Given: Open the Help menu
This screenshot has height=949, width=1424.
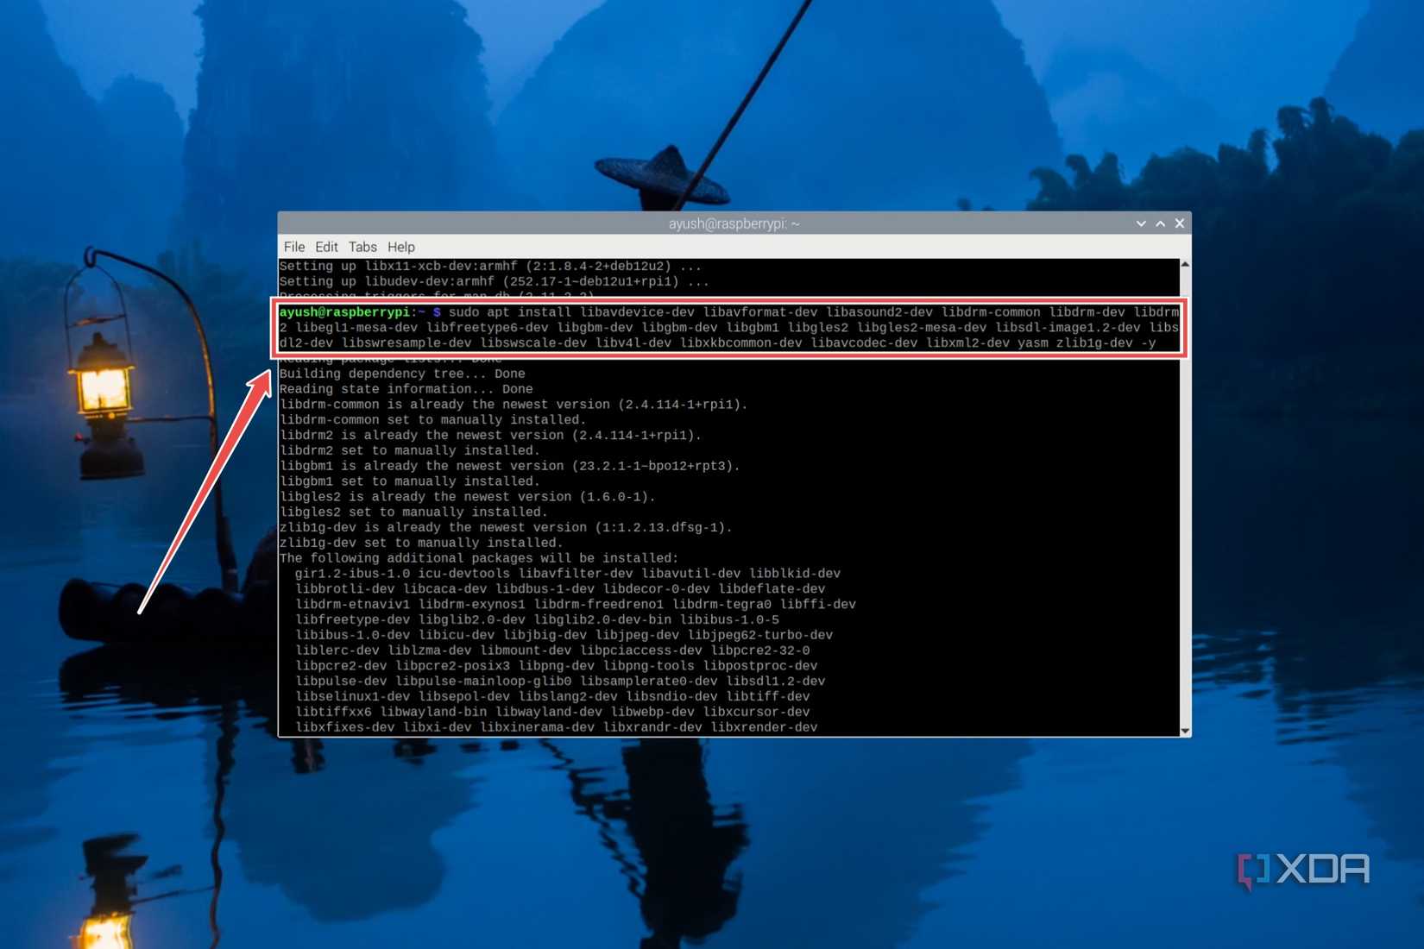Looking at the screenshot, I should 401,247.
